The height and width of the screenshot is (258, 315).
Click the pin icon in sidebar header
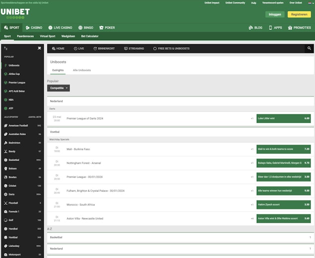[39, 48]
